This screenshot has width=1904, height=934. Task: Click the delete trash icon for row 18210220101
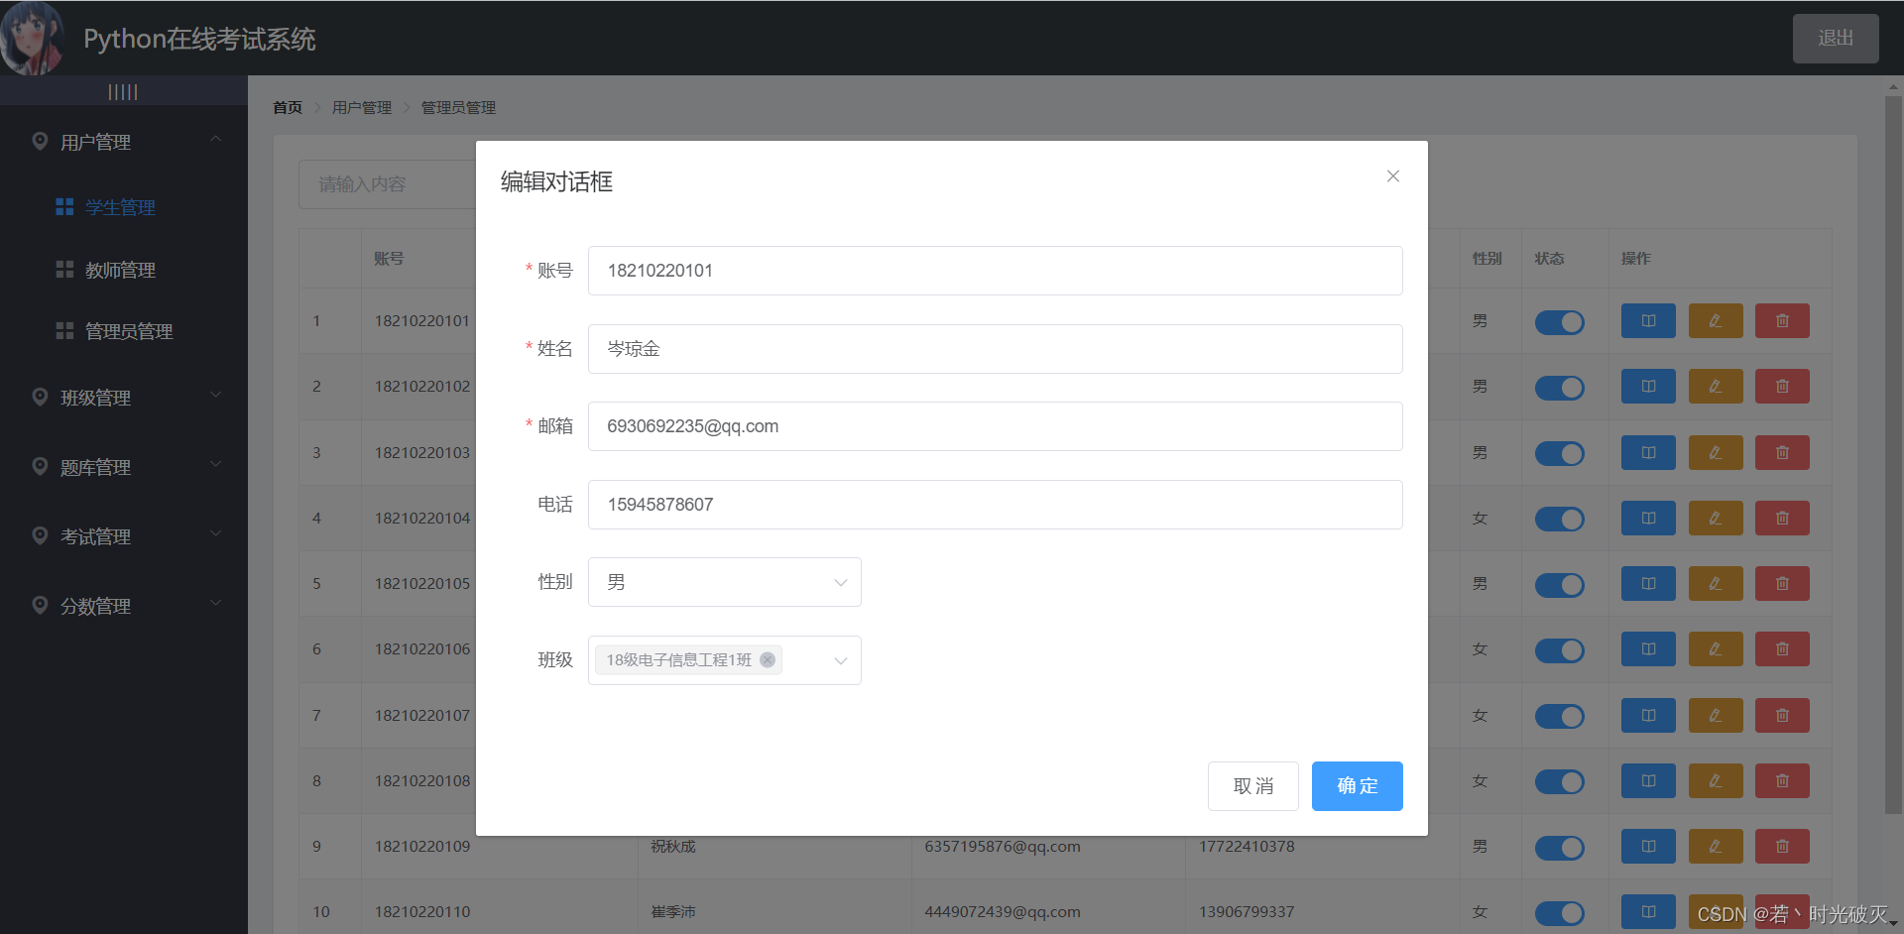tap(1782, 321)
